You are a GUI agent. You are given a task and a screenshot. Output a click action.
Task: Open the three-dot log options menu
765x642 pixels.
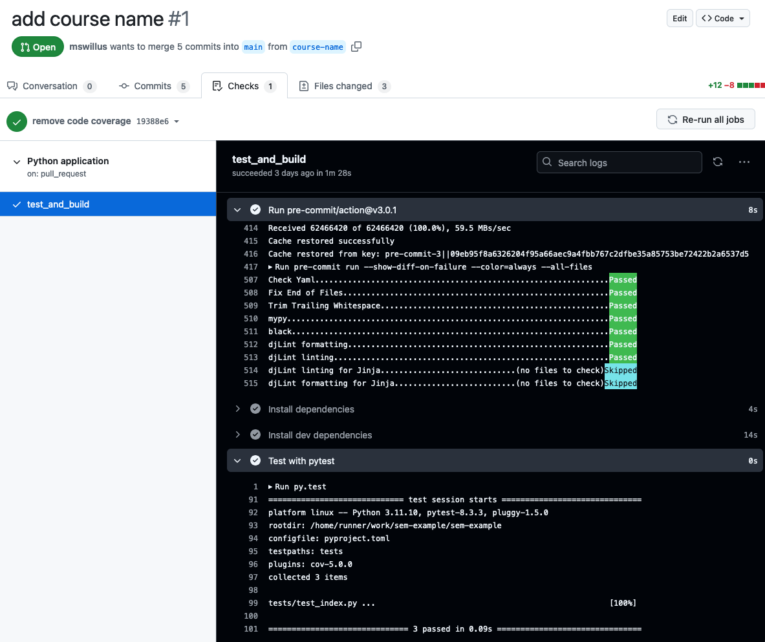click(744, 162)
